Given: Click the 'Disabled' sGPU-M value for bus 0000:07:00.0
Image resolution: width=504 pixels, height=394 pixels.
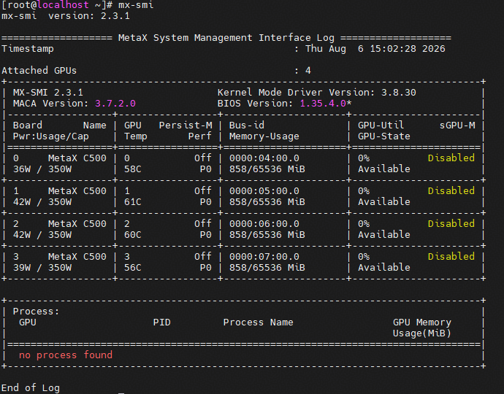Looking at the screenshot, I should coord(451,256).
